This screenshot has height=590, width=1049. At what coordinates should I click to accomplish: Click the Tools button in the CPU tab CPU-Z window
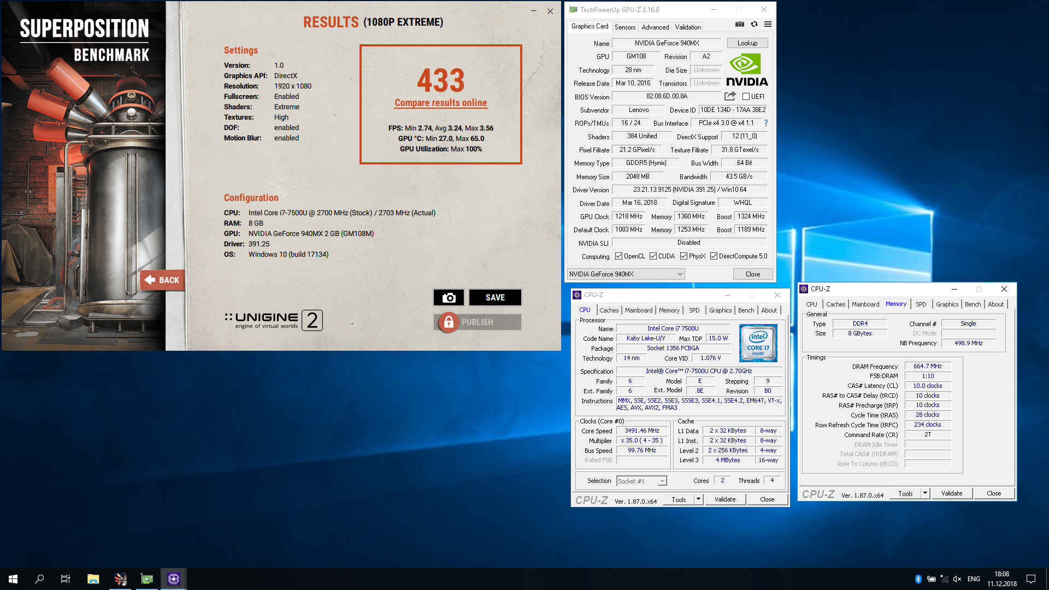pos(679,499)
